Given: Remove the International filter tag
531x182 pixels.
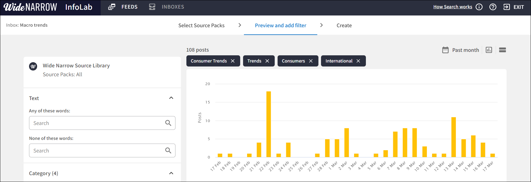Looking at the screenshot, I should tap(358, 61).
